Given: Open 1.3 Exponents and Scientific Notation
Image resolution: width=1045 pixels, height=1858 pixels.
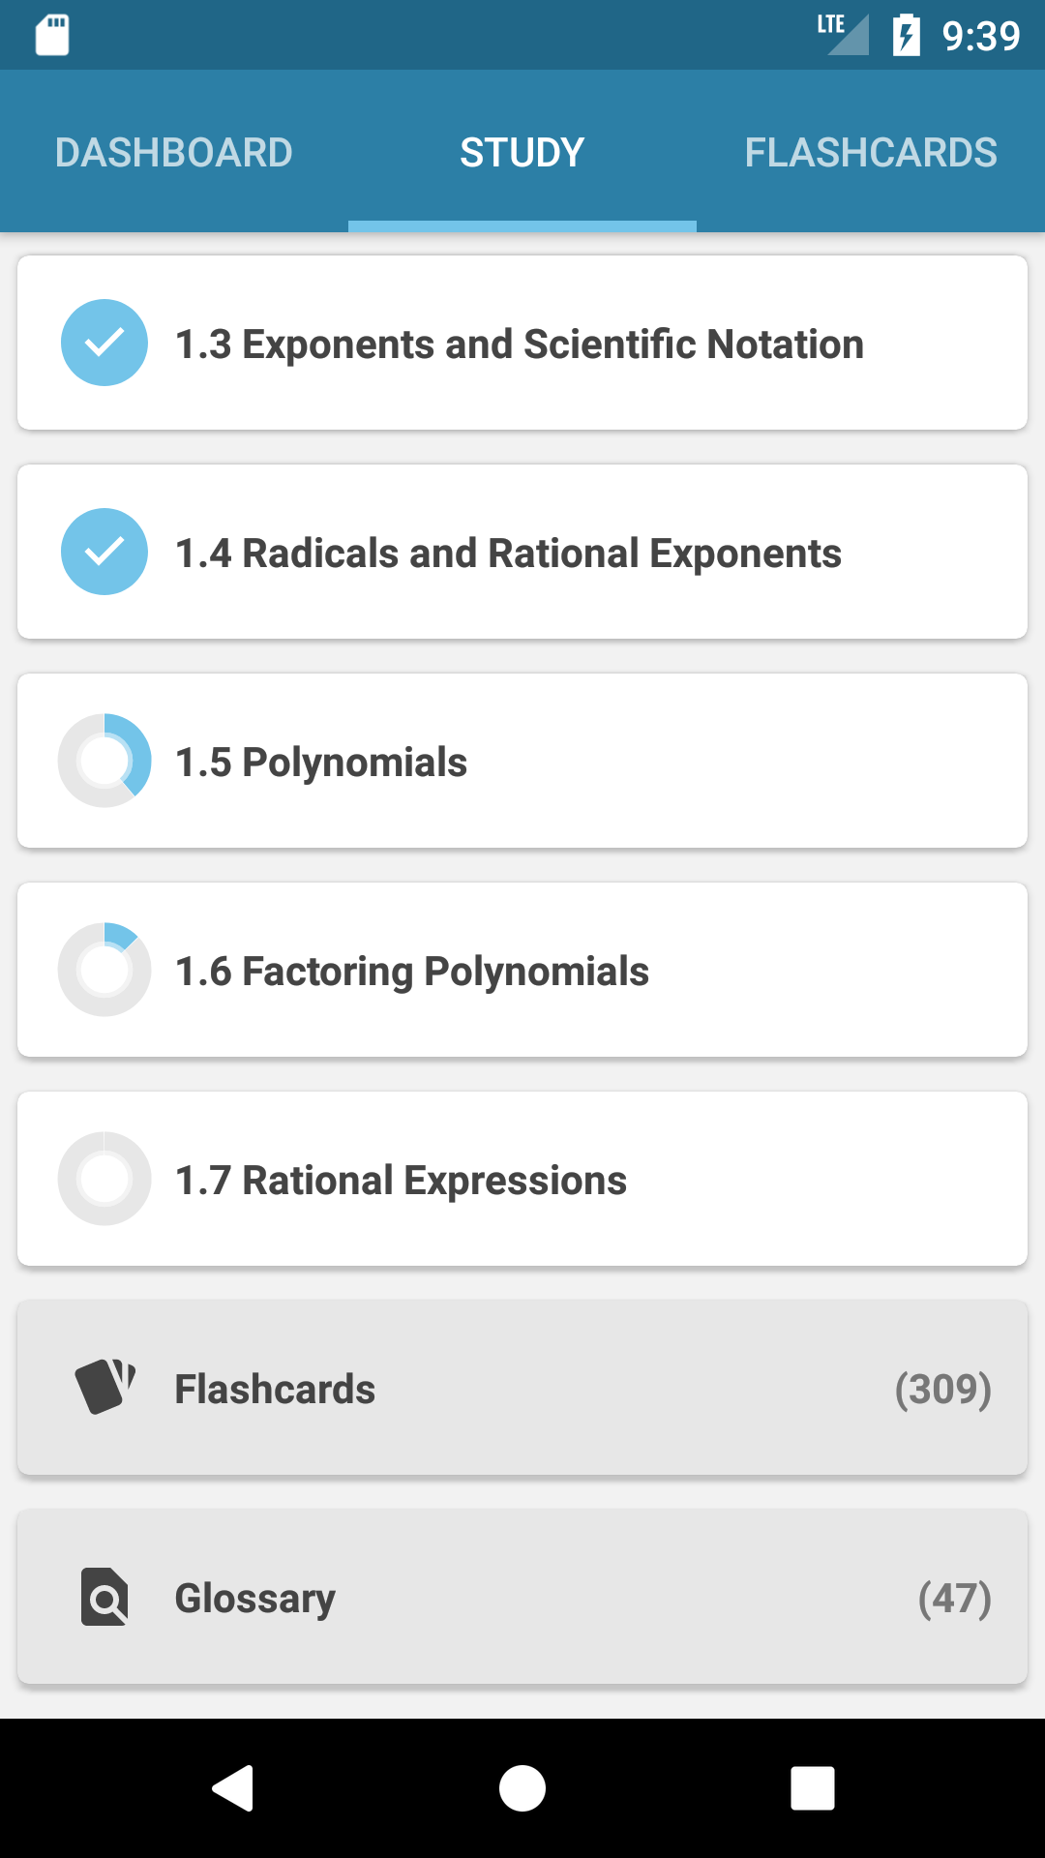Looking at the screenshot, I should 522,343.
